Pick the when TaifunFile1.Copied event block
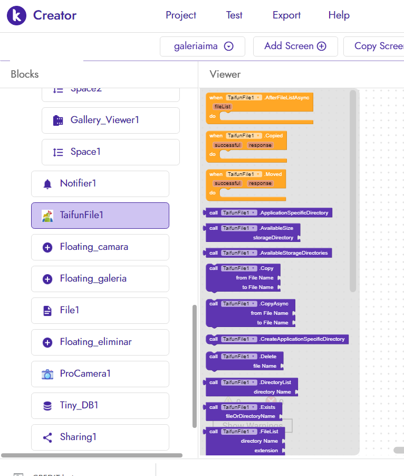 click(246, 147)
